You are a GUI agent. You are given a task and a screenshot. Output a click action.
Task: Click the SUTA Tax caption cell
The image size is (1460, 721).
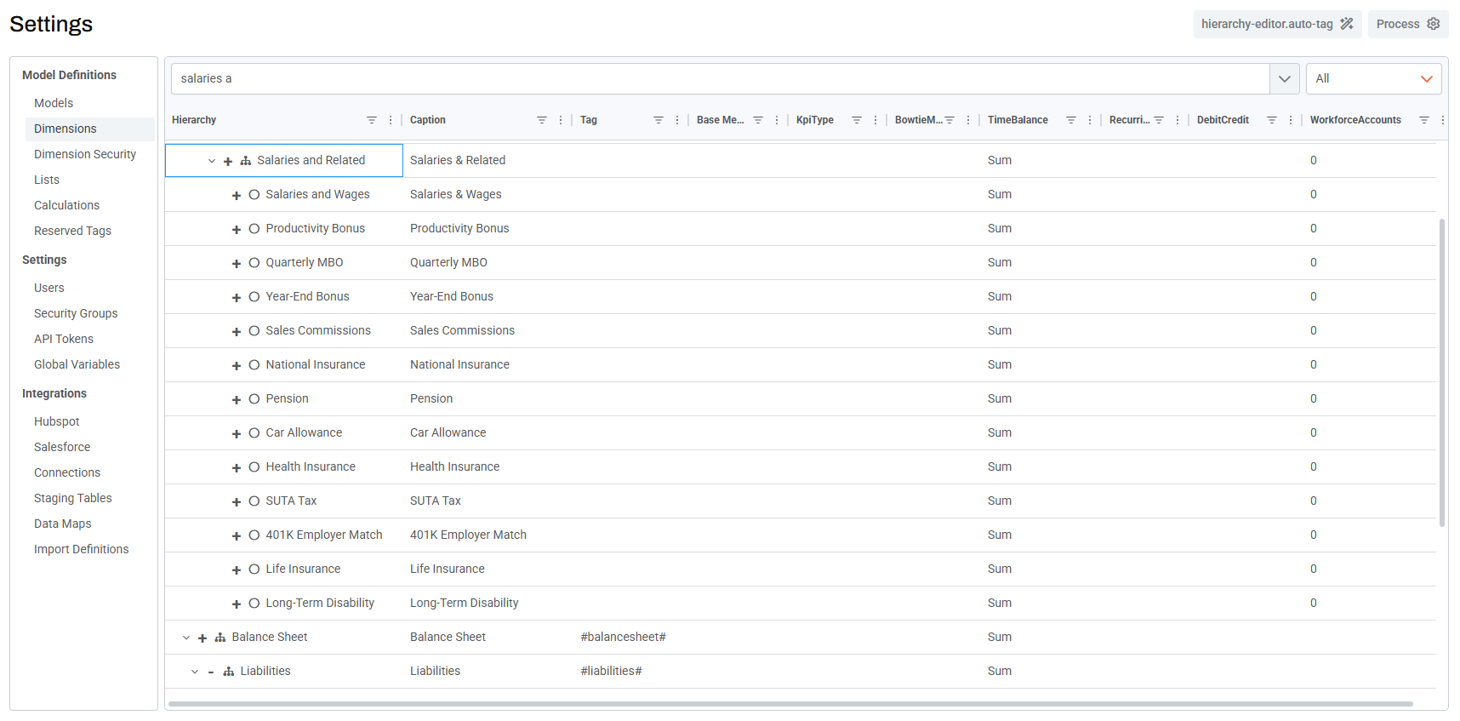coord(436,501)
